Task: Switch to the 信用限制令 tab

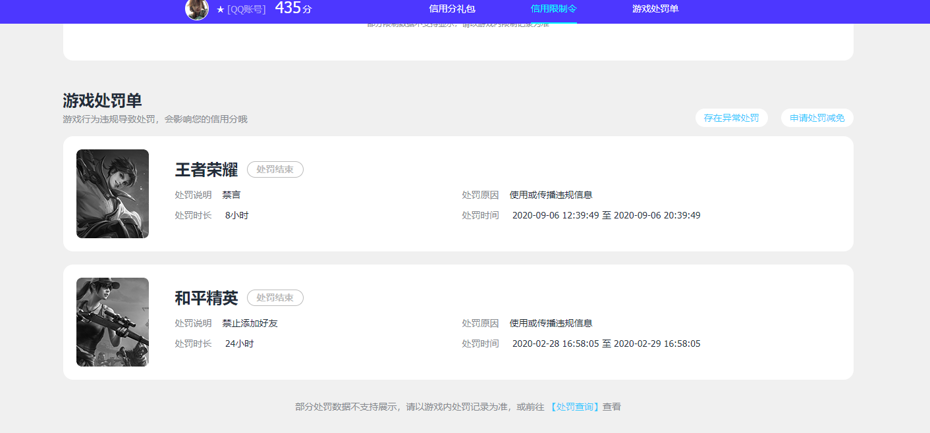Action: point(553,9)
